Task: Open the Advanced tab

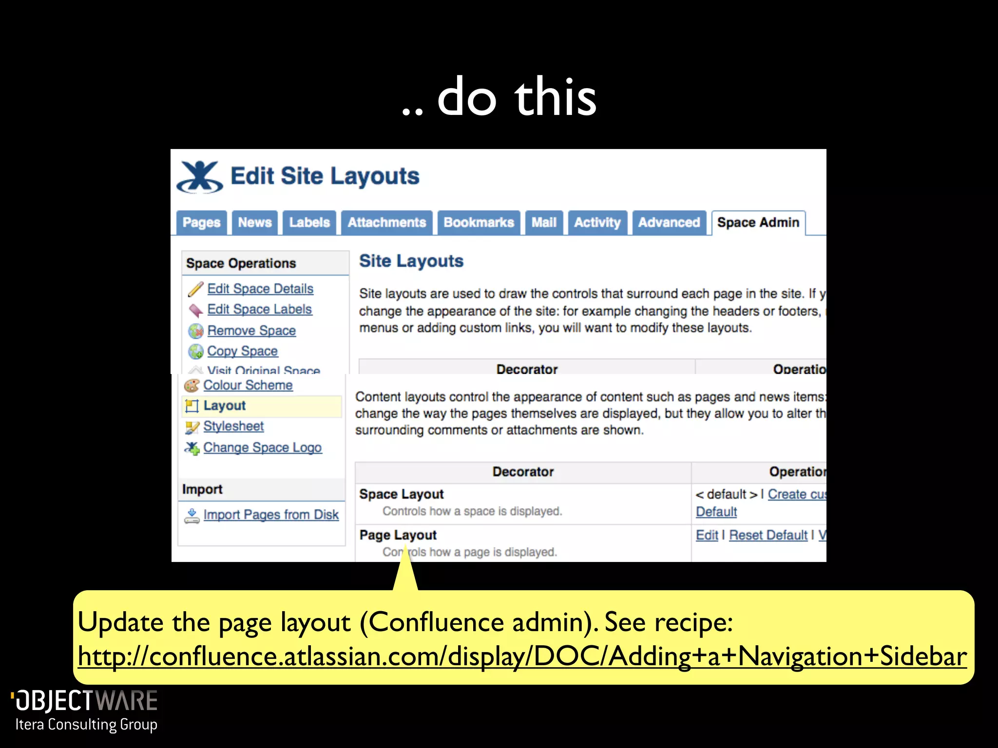Action: tap(669, 223)
